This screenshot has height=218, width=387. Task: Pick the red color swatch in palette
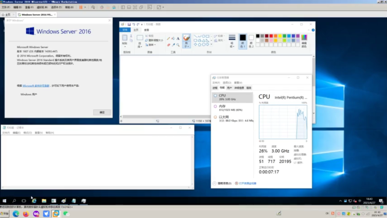click(271, 36)
